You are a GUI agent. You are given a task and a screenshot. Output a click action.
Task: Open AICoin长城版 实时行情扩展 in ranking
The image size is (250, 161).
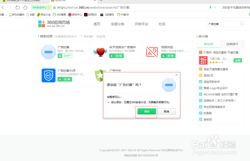[220, 94]
